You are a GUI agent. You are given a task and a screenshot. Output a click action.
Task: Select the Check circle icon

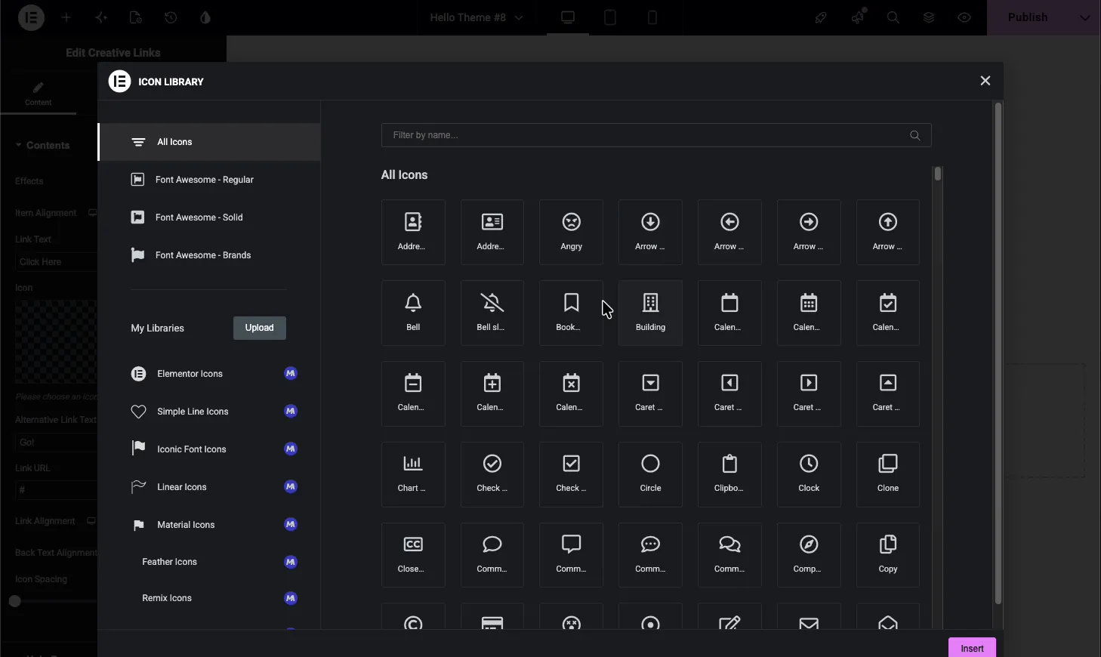pos(492,474)
